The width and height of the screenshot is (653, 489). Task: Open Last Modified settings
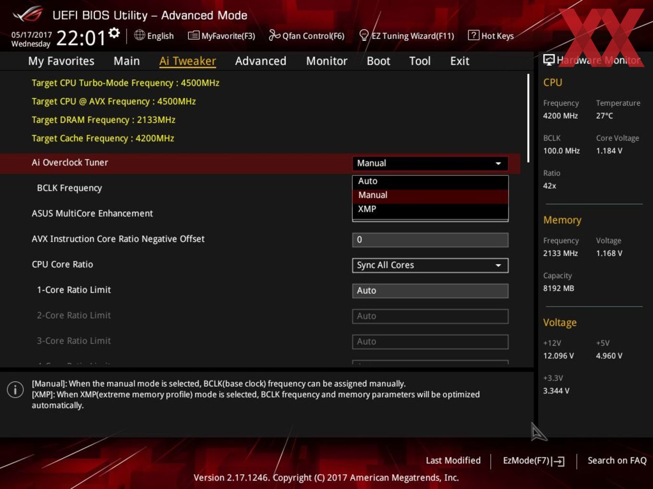coord(453,460)
